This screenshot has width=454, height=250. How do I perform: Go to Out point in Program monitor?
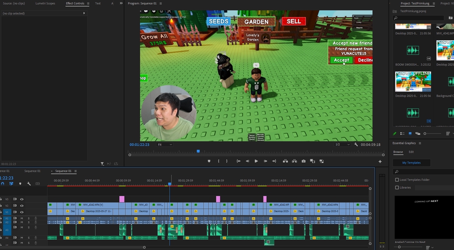pos(274,161)
